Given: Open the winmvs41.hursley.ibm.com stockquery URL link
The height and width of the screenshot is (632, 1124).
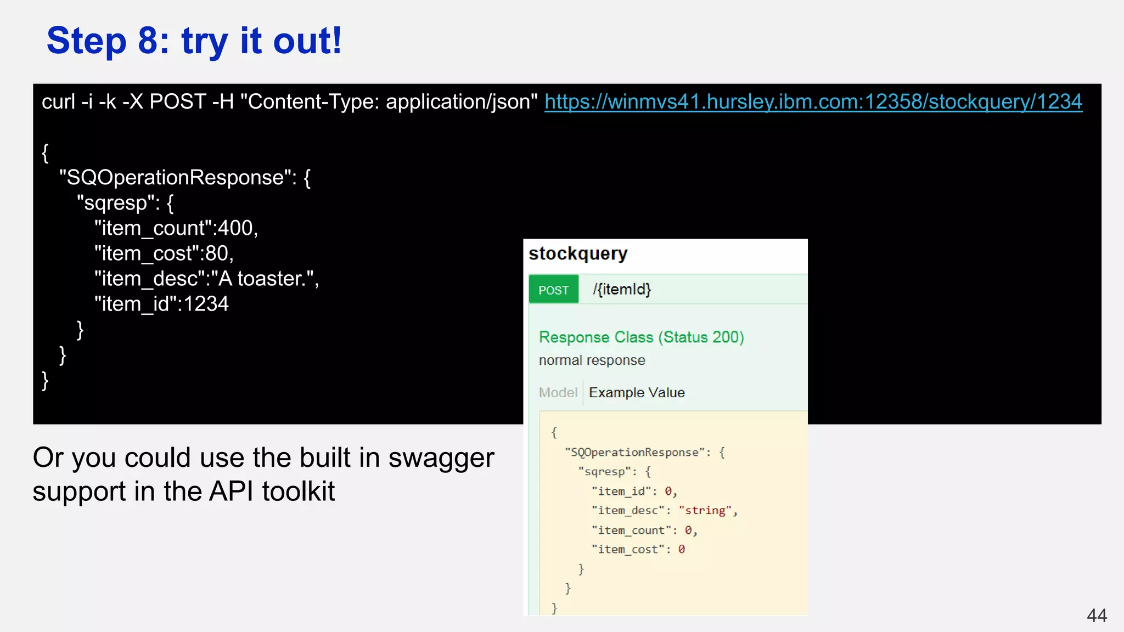Looking at the screenshot, I should coord(813,102).
